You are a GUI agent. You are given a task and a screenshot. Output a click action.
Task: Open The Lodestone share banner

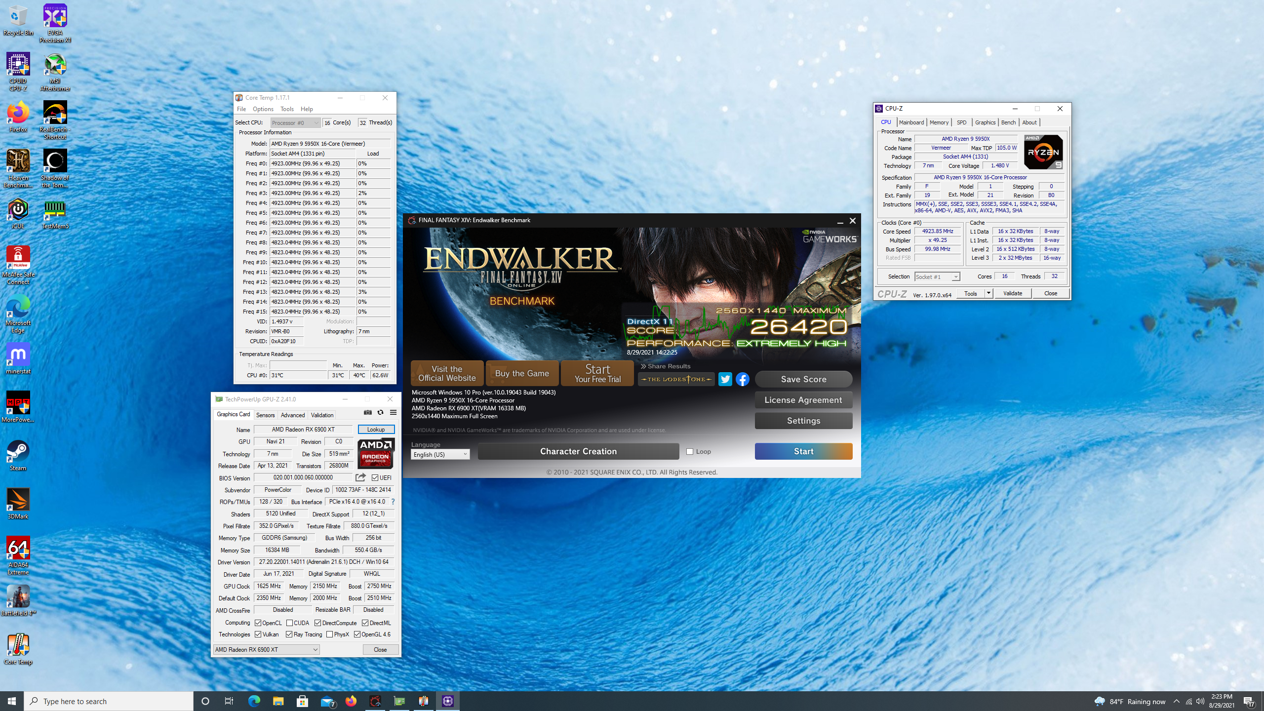pos(676,379)
